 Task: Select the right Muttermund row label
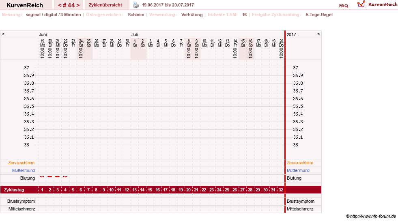pos(298,170)
